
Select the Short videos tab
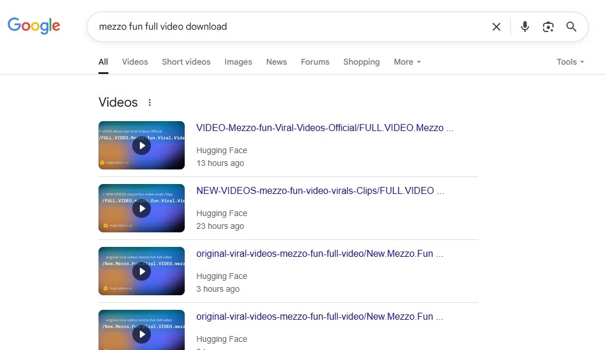click(186, 62)
